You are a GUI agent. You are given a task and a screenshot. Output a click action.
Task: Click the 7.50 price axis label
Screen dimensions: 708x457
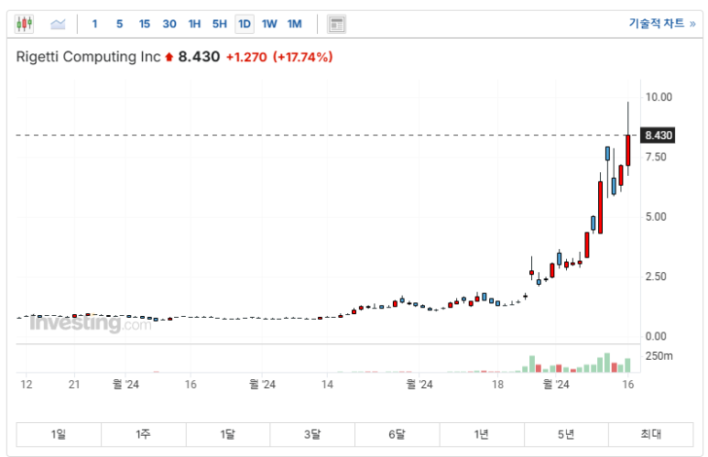click(x=656, y=158)
